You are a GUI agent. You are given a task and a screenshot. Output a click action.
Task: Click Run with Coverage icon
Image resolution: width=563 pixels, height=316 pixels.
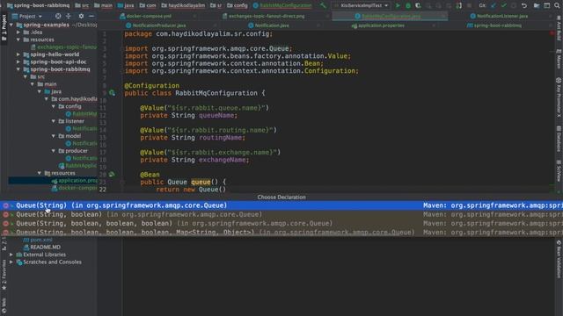(418, 5)
